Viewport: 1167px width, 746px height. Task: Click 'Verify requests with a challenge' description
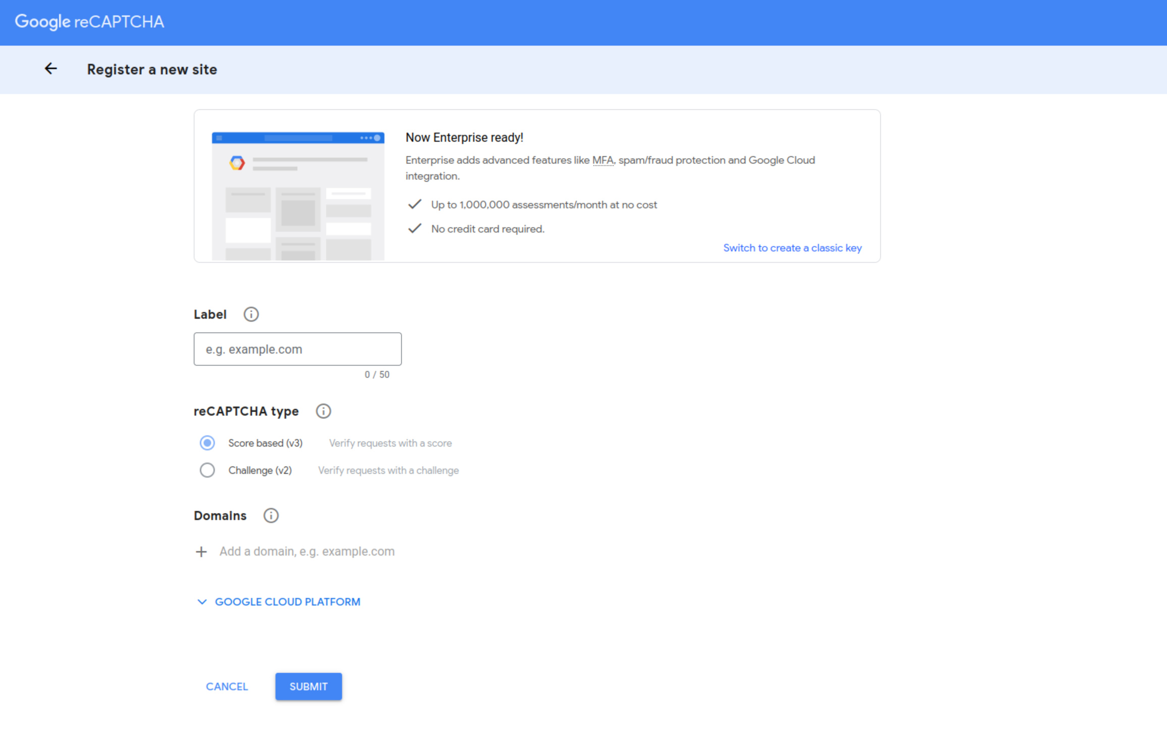(388, 470)
